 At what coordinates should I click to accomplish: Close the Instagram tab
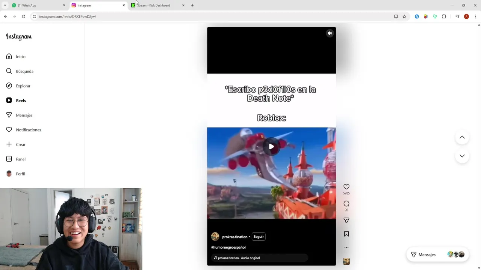point(124,5)
